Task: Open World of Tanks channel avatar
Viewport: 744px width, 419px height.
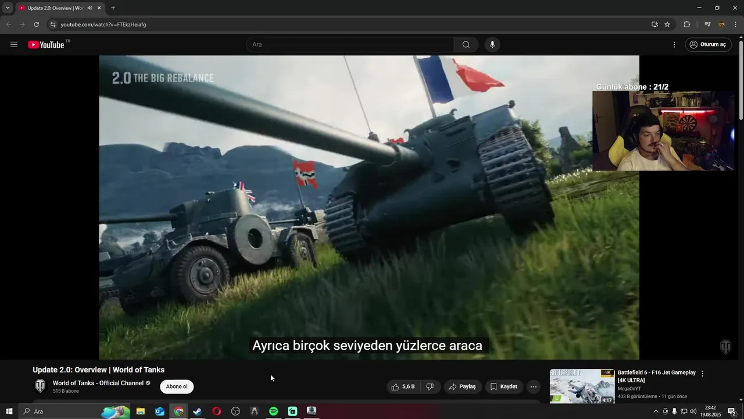Action: 40,386
